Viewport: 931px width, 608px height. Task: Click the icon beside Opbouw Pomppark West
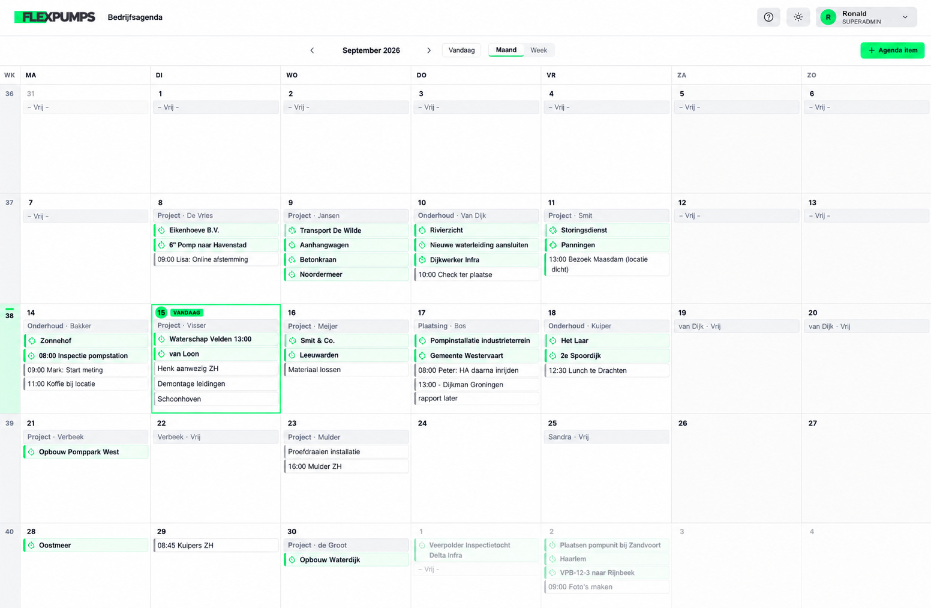coord(32,452)
